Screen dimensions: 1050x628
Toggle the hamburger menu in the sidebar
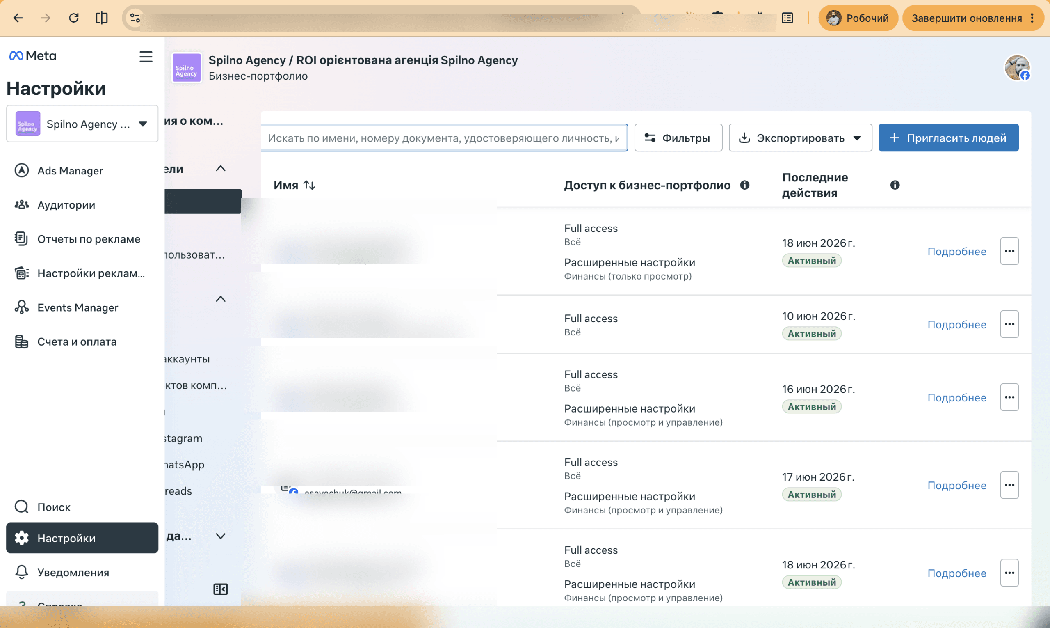[x=146, y=57]
